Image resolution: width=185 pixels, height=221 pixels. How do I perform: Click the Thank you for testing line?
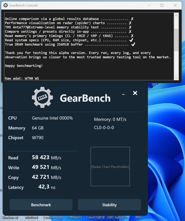point(78,53)
